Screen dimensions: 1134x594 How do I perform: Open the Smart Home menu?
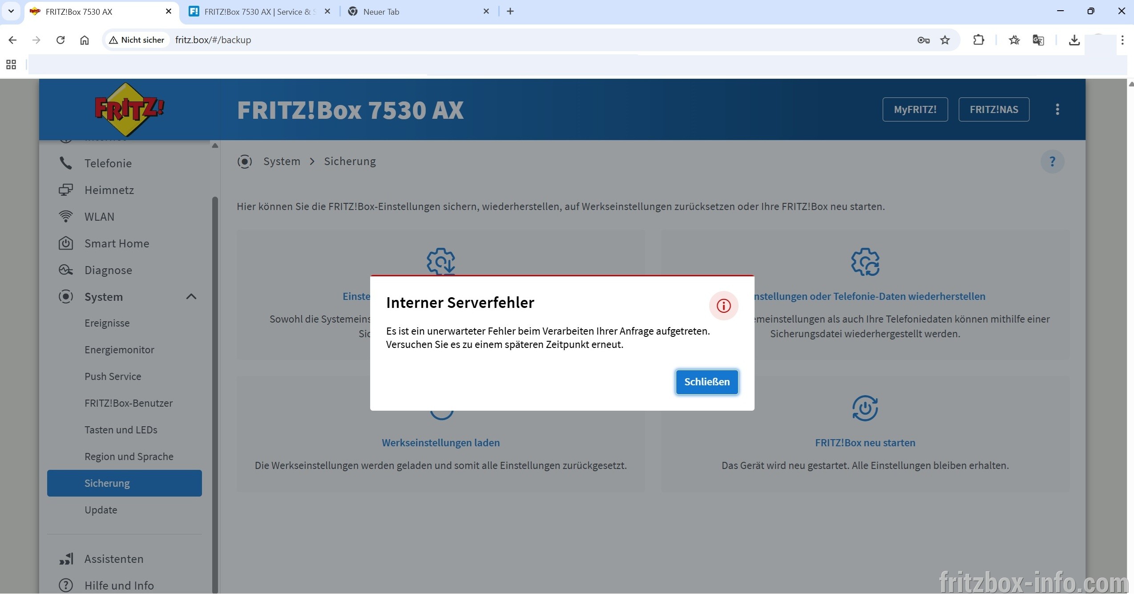(x=117, y=243)
